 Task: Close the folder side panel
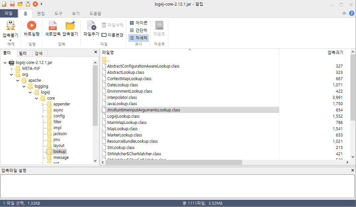coord(96,52)
